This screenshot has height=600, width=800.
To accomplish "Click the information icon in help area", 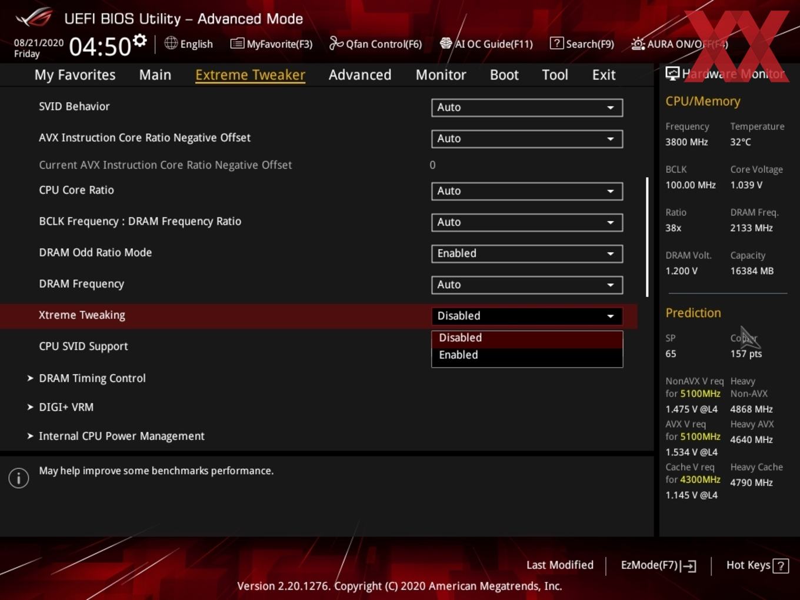I will tap(19, 478).
